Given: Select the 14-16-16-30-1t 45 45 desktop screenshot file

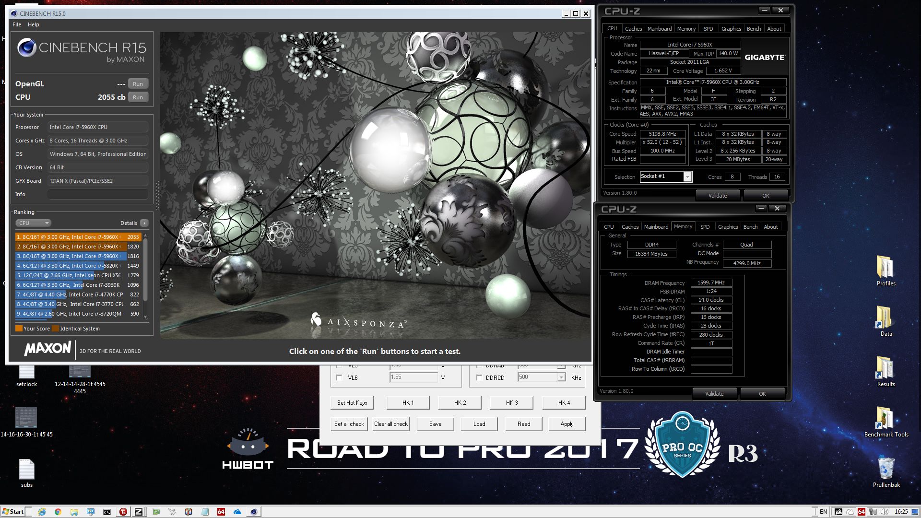Looking at the screenshot, I should tap(26, 422).
